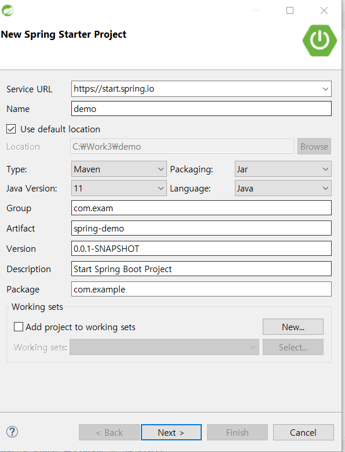Focus the Version field with 0.0.1-SNAPSHOT
This screenshot has width=345, height=452.
[201, 248]
